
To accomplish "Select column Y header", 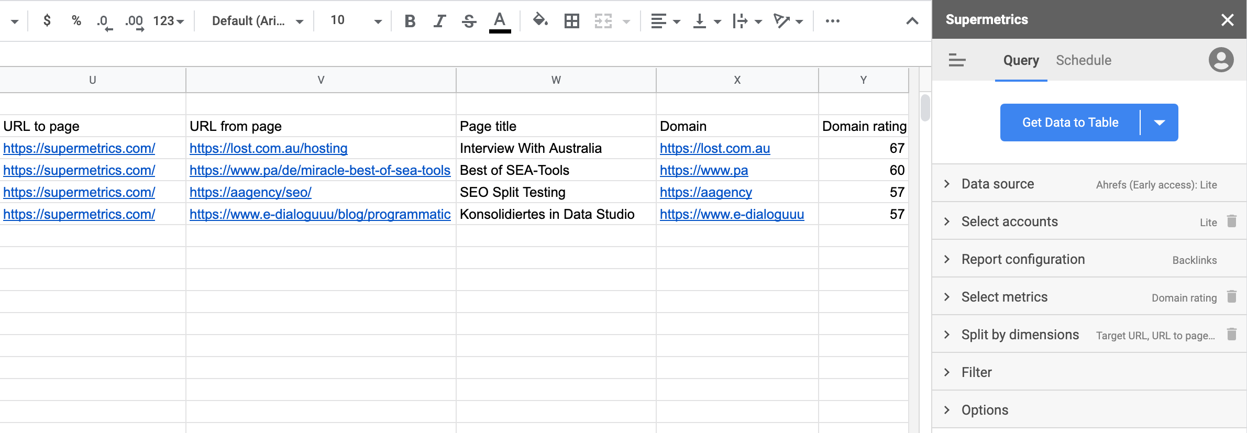I will click(864, 80).
